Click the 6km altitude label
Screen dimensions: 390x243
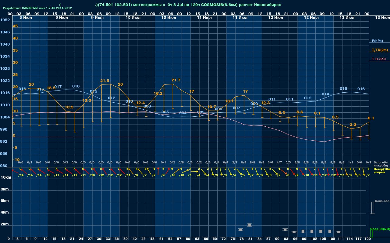(5, 201)
